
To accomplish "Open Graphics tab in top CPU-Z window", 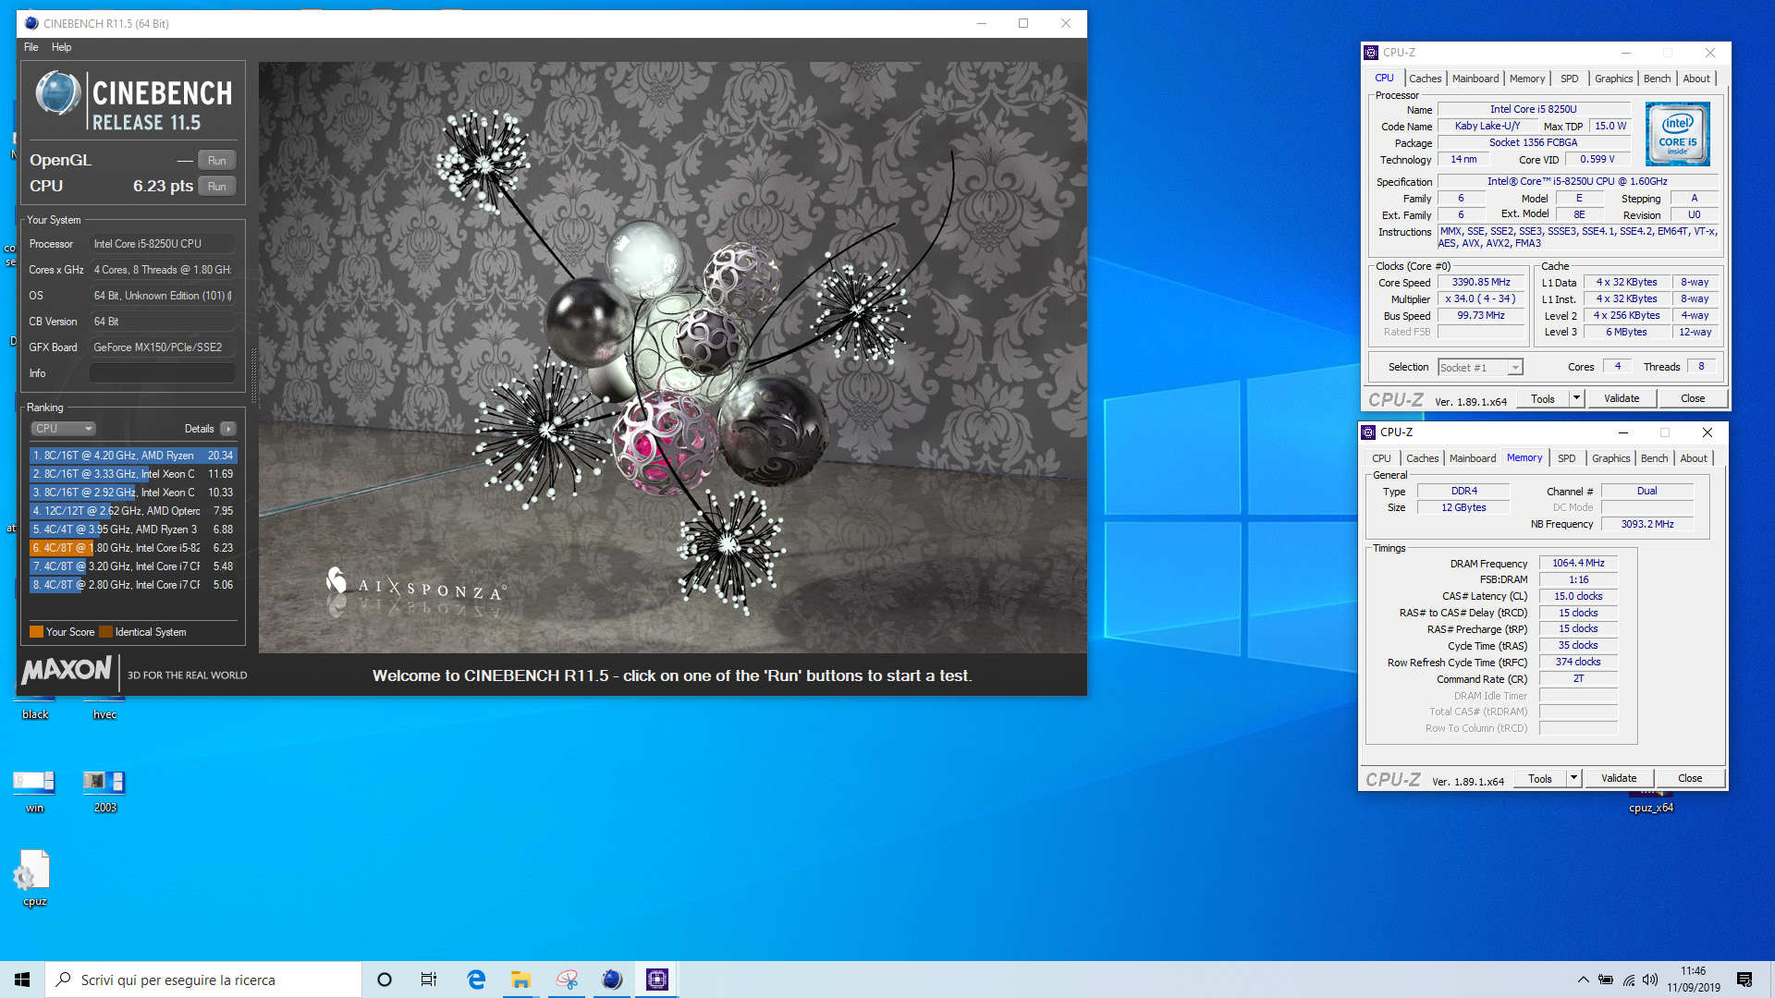I will click(x=1614, y=79).
